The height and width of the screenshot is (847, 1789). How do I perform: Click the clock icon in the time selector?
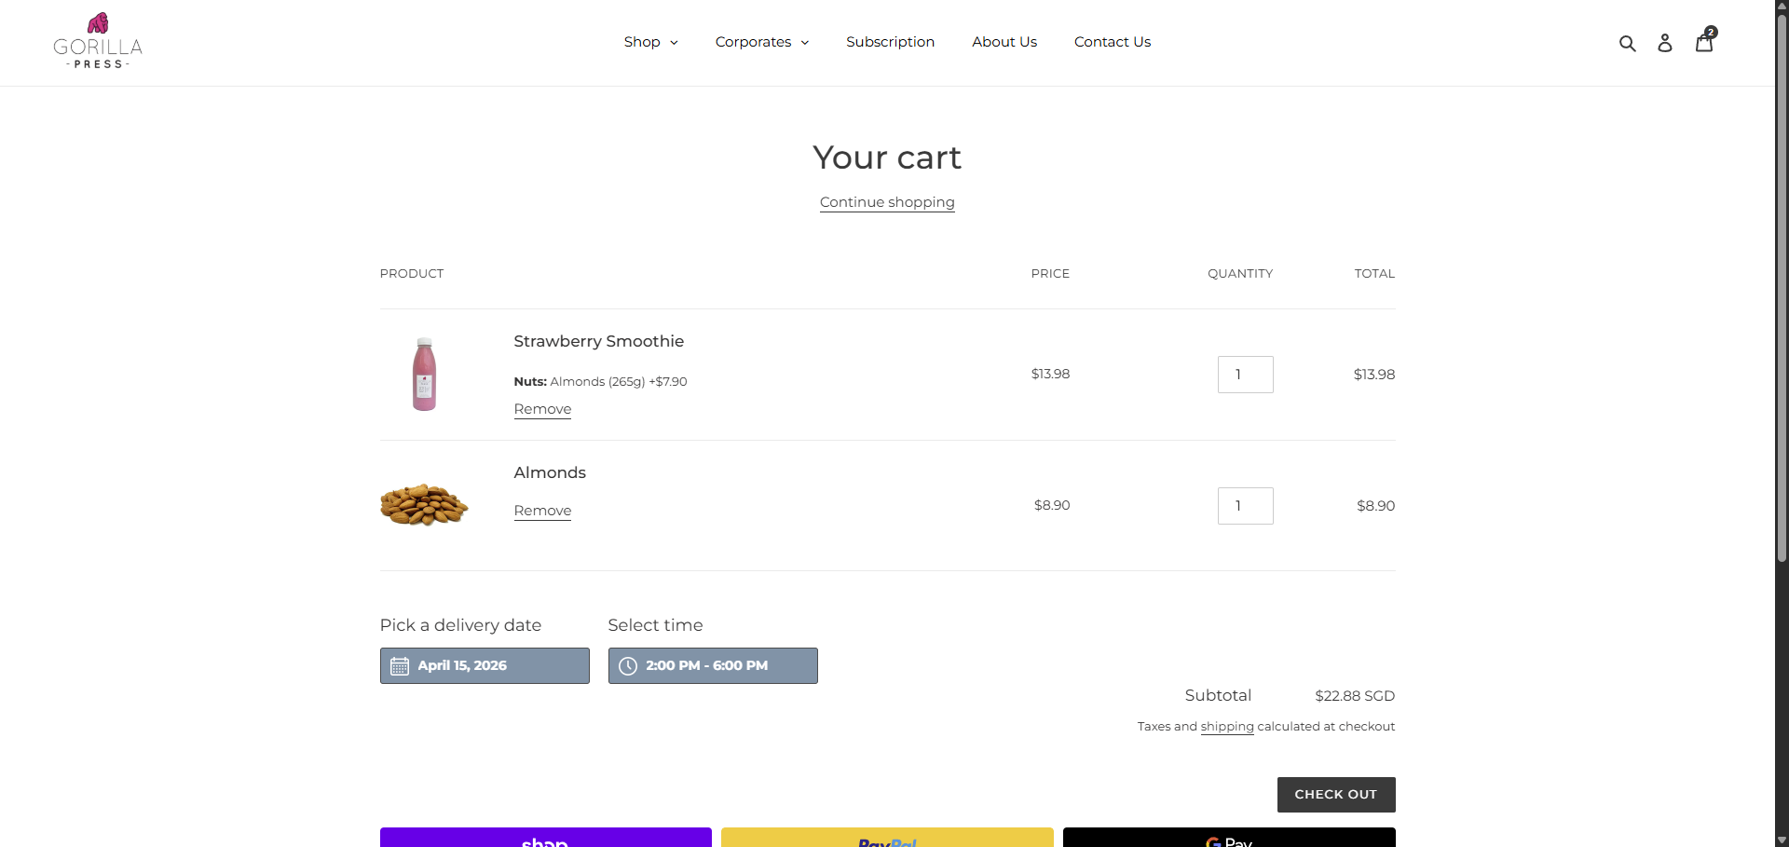(628, 666)
